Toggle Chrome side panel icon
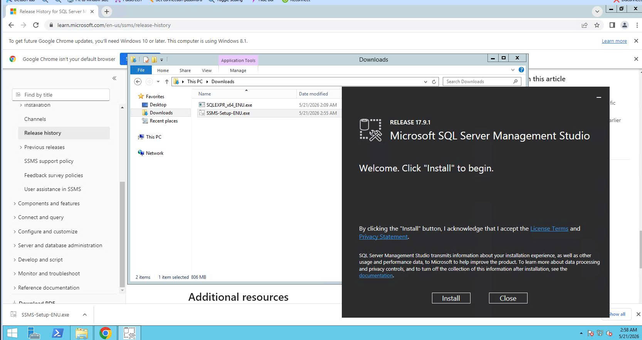 coord(612,25)
